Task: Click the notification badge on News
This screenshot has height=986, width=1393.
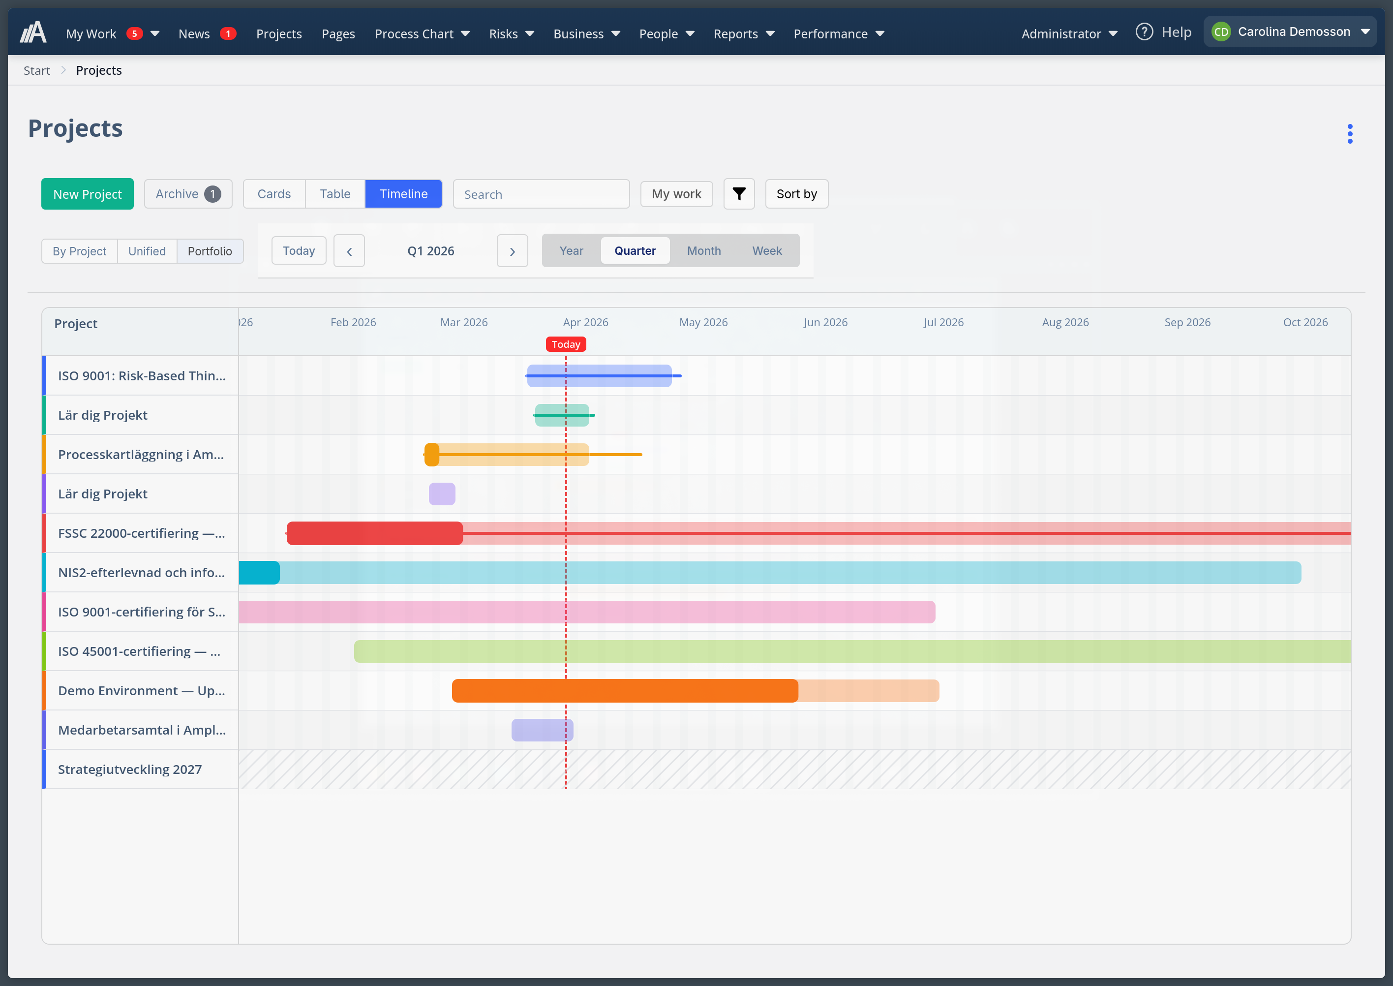Action: click(x=229, y=34)
